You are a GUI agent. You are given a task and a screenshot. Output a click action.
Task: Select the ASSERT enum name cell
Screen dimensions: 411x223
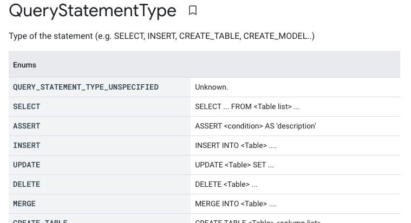point(27,126)
